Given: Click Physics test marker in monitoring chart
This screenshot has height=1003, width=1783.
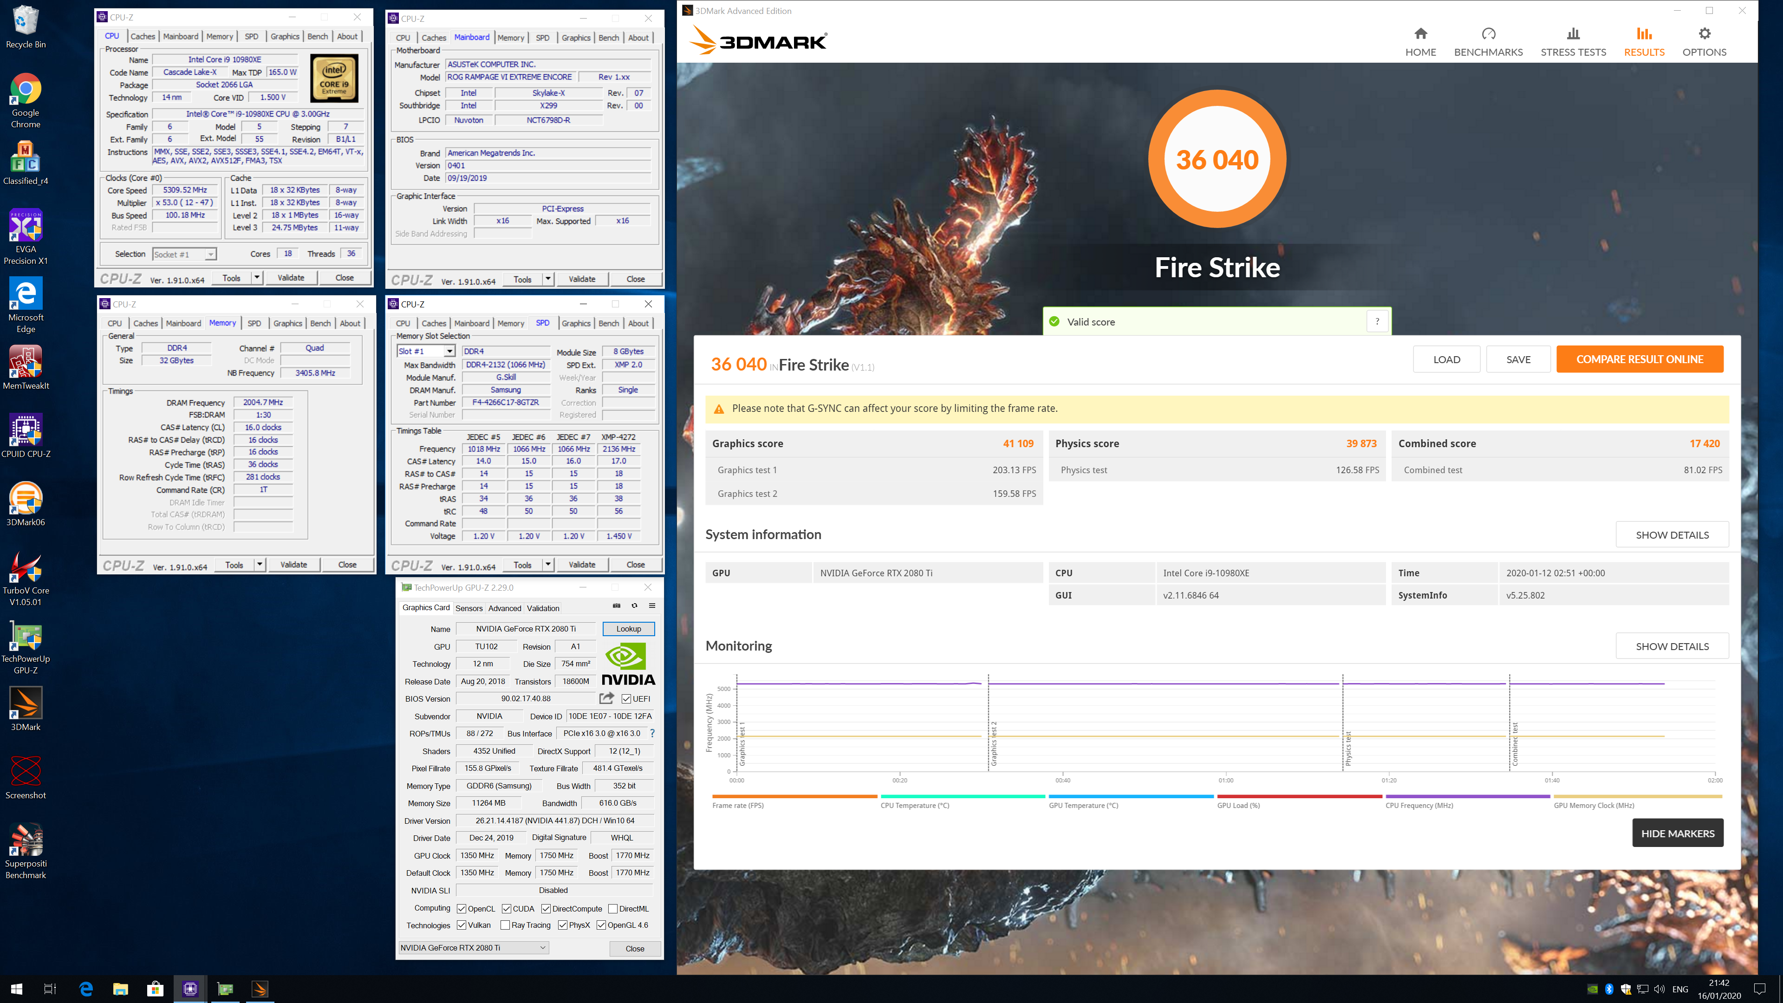Looking at the screenshot, I should 1347,749.
